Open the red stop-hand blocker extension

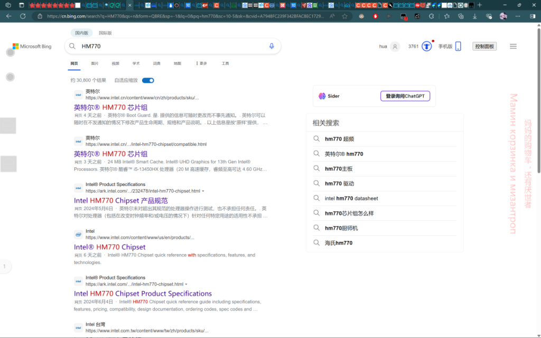376,16
